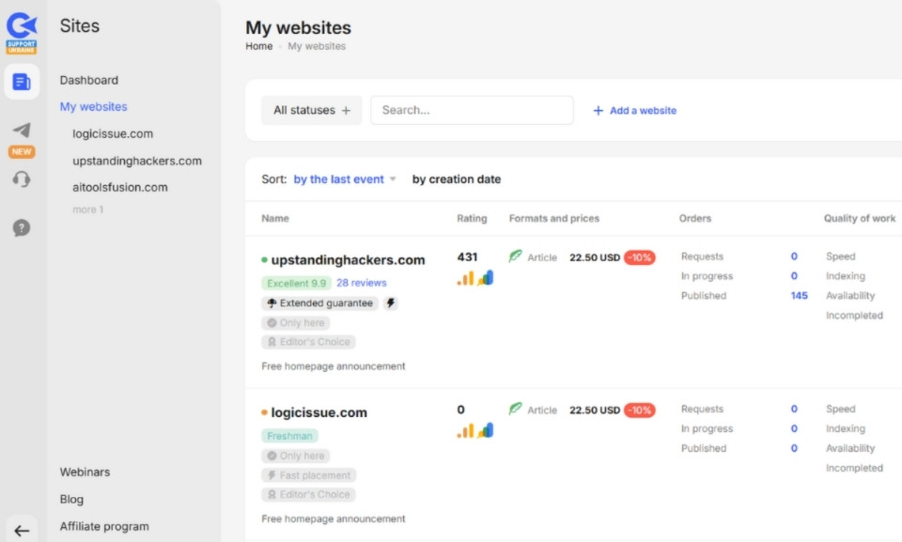The image size is (902, 542).
Task: Open aitoolsfusion.com in sidebar list
Action: tap(120, 187)
